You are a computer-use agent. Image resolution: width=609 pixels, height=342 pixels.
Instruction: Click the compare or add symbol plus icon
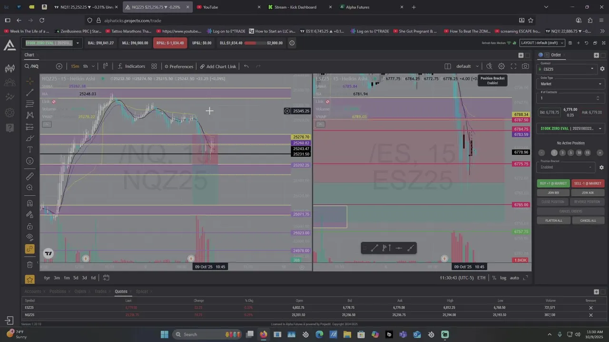coord(59,66)
